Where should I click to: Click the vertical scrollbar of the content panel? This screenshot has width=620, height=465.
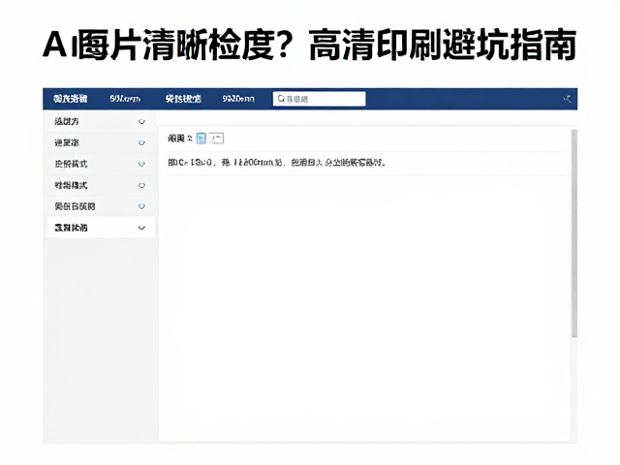574,233
